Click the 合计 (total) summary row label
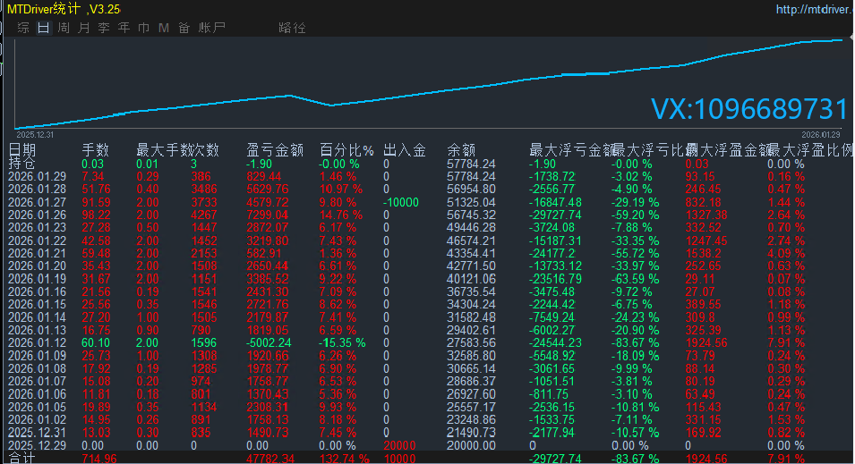The height and width of the screenshot is (464, 855). pyautogui.click(x=21, y=458)
